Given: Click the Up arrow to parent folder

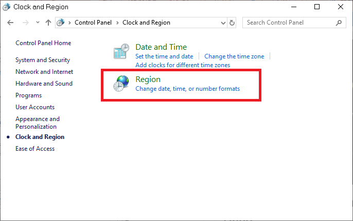Looking at the screenshot, I should tap(48, 23).
